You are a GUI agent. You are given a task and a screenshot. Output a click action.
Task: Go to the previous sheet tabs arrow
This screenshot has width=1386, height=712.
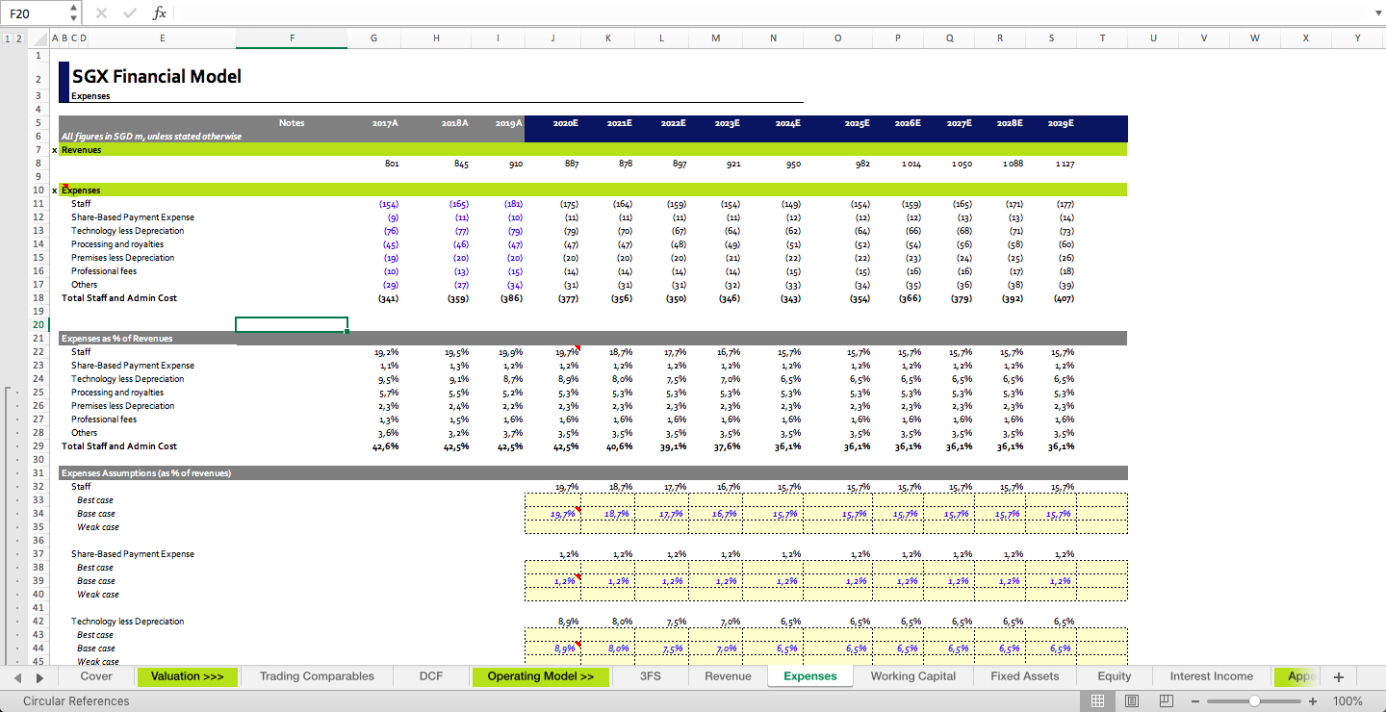pyautogui.click(x=16, y=677)
